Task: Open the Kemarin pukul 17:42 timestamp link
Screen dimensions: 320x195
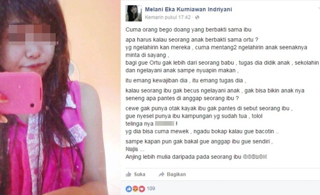Action: coord(168,17)
